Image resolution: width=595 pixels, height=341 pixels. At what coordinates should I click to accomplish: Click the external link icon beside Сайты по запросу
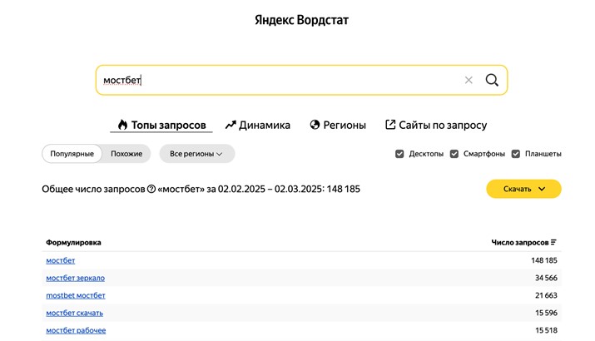click(x=390, y=125)
